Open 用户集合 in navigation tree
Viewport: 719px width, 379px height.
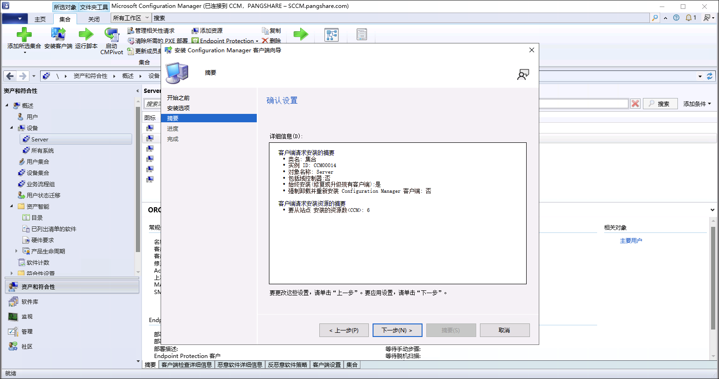(x=38, y=161)
